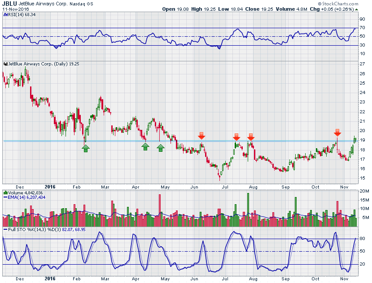Click the 70 overbought level on RSI axis
372x283 pixels.
pos(362,28)
